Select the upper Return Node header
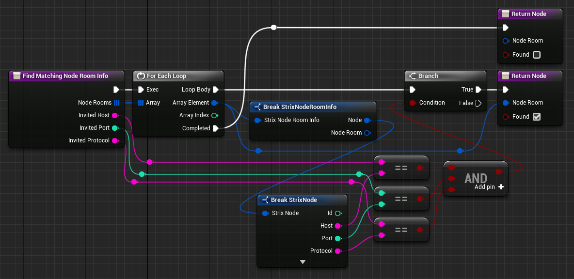 click(530, 14)
